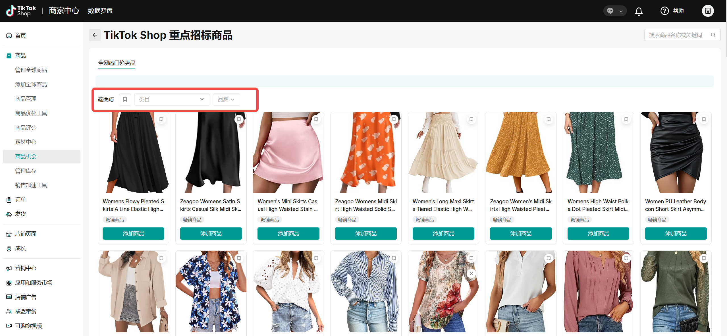Open the 品牌 brand dropdown
Viewport: 727px width, 336px height.
point(226,99)
